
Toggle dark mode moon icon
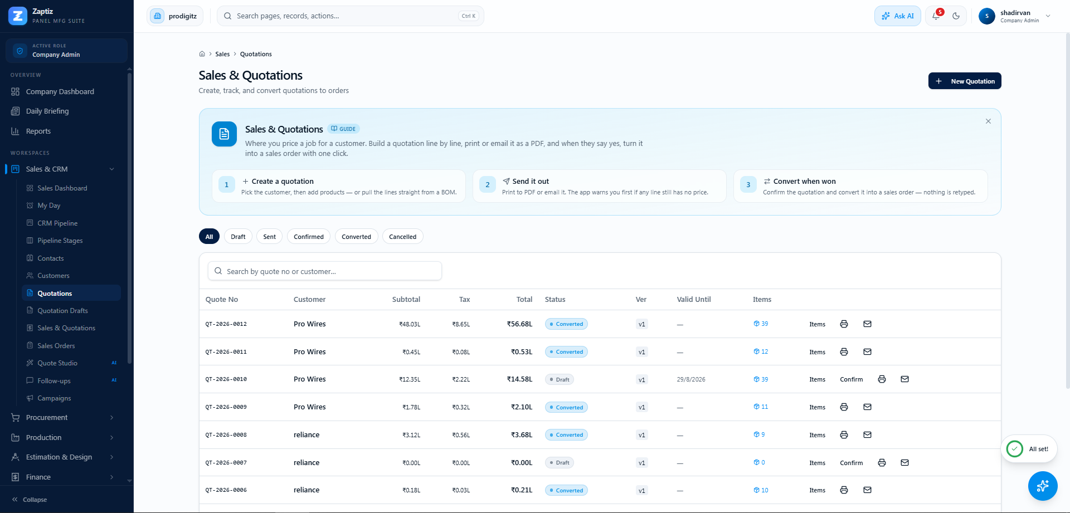[x=956, y=16]
